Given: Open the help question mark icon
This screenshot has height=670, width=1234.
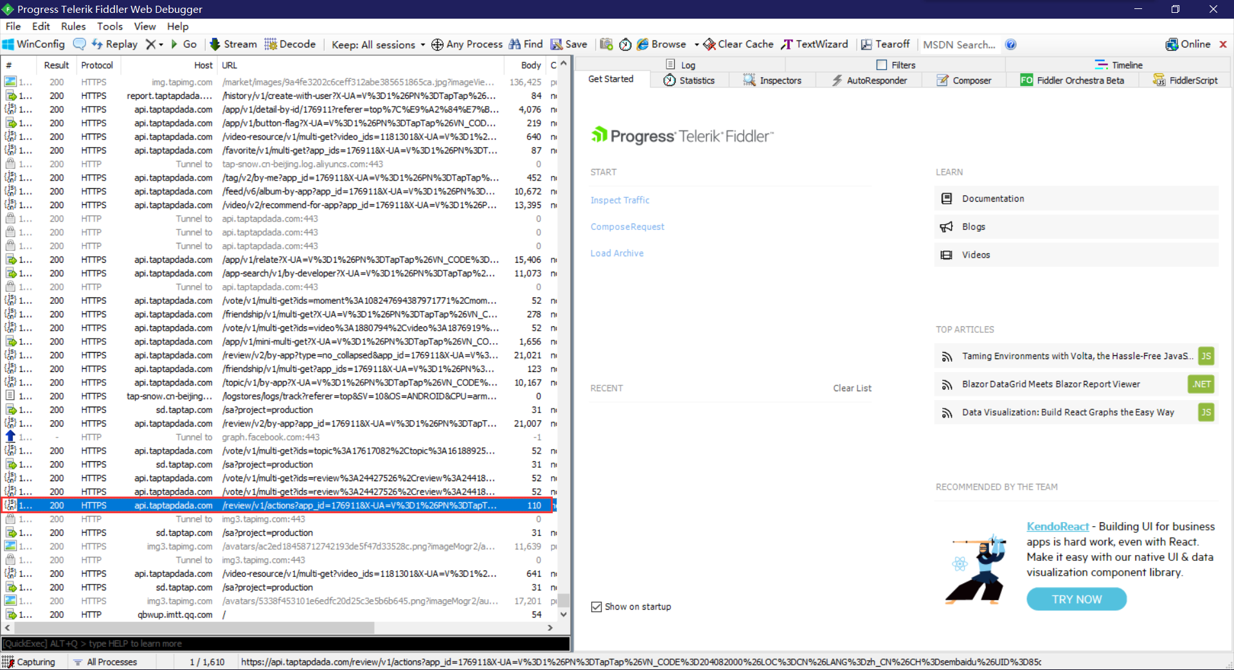Looking at the screenshot, I should [1010, 44].
